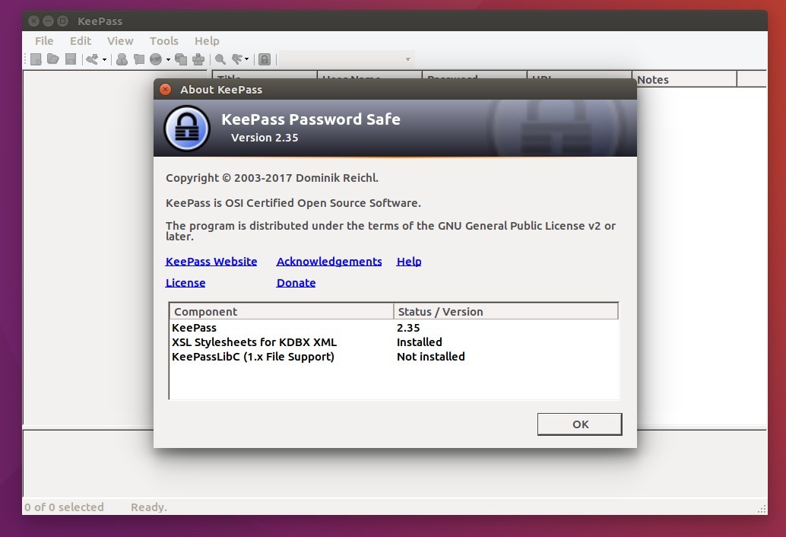This screenshot has width=786, height=537.
Task: Click the Notes column header in main window
Action: [x=684, y=80]
